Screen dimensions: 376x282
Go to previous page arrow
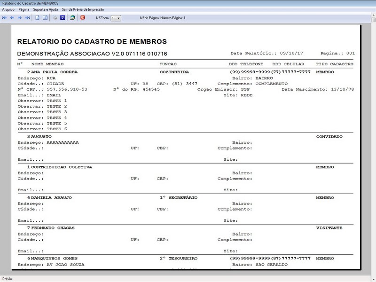pyautogui.click(x=12, y=18)
